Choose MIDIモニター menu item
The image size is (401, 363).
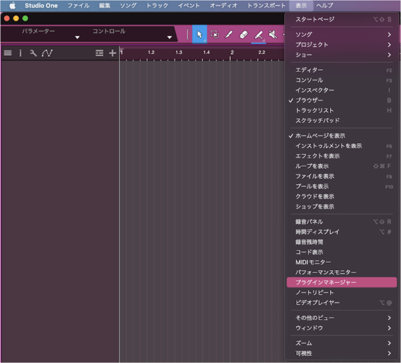pyautogui.click(x=342, y=262)
